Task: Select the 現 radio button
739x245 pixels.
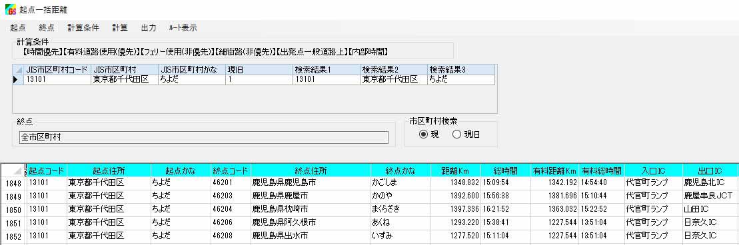Action: pos(423,134)
